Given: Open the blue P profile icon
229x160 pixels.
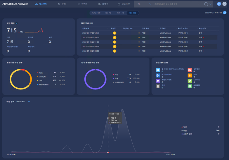Looking at the screenshot, I should point(219,4).
